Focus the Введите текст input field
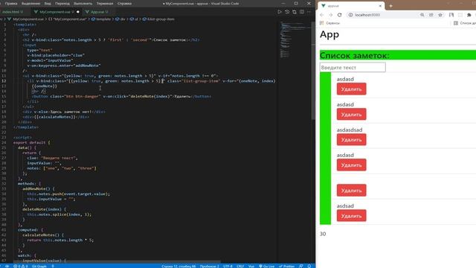 click(353, 68)
